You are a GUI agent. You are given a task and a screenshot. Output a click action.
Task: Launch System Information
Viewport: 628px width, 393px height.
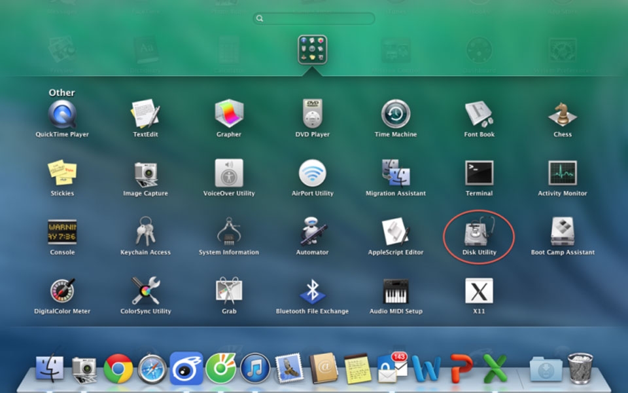(x=229, y=231)
